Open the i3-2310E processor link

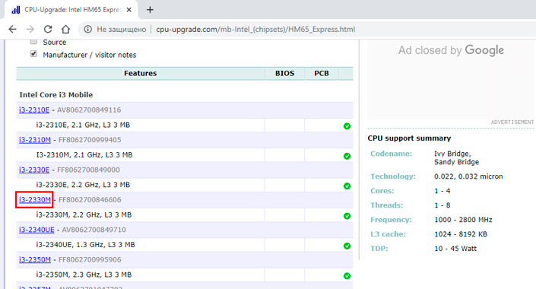point(34,110)
